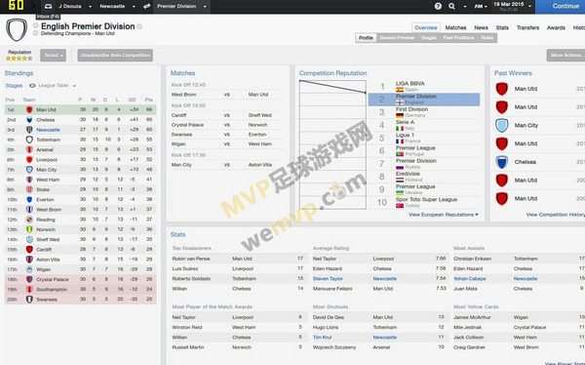Click the Germany flag under First Division
Screen dimensions: 585x365
(x=400, y=115)
